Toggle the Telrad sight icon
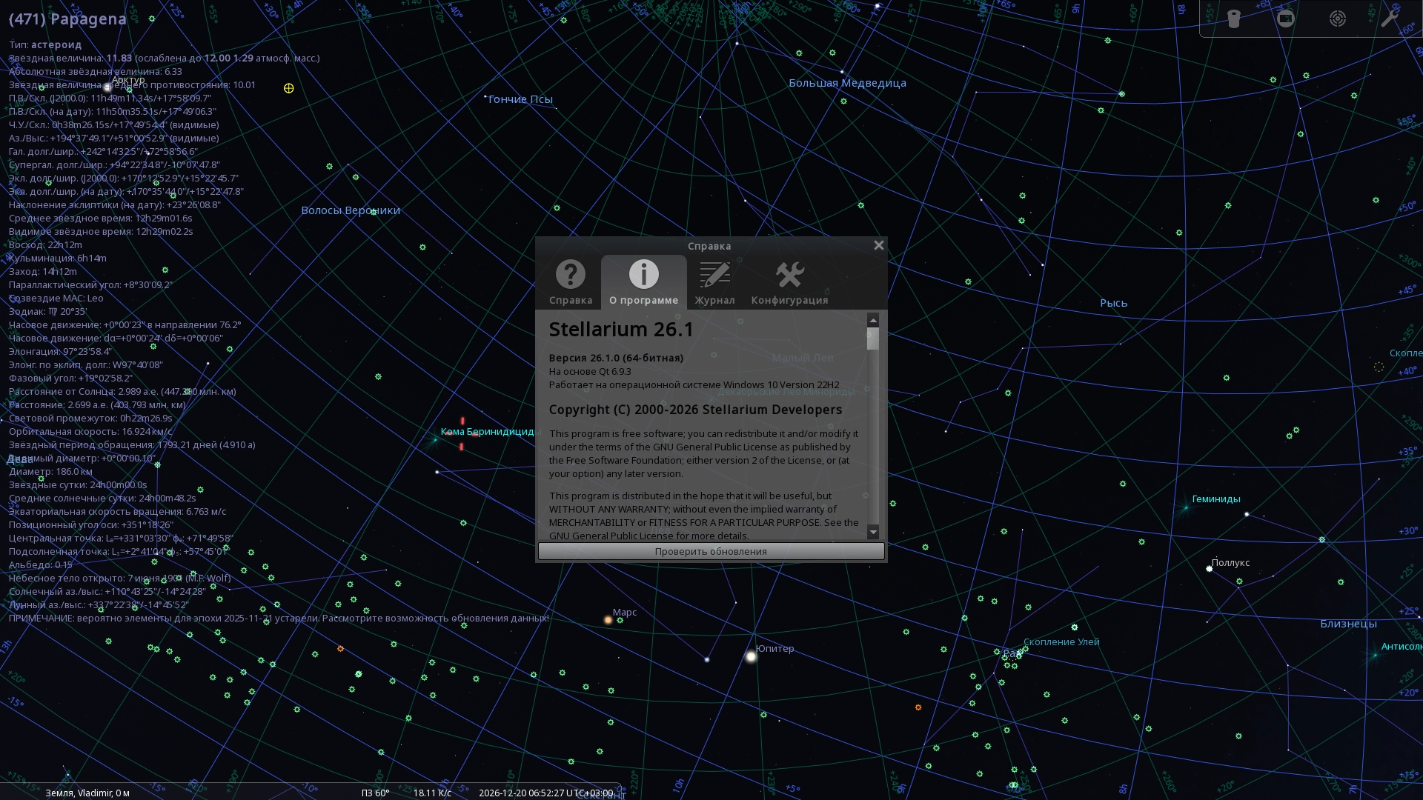This screenshot has width=1423, height=800. tap(1338, 19)
